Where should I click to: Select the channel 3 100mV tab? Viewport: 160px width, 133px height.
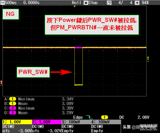[x=76, y=122]
